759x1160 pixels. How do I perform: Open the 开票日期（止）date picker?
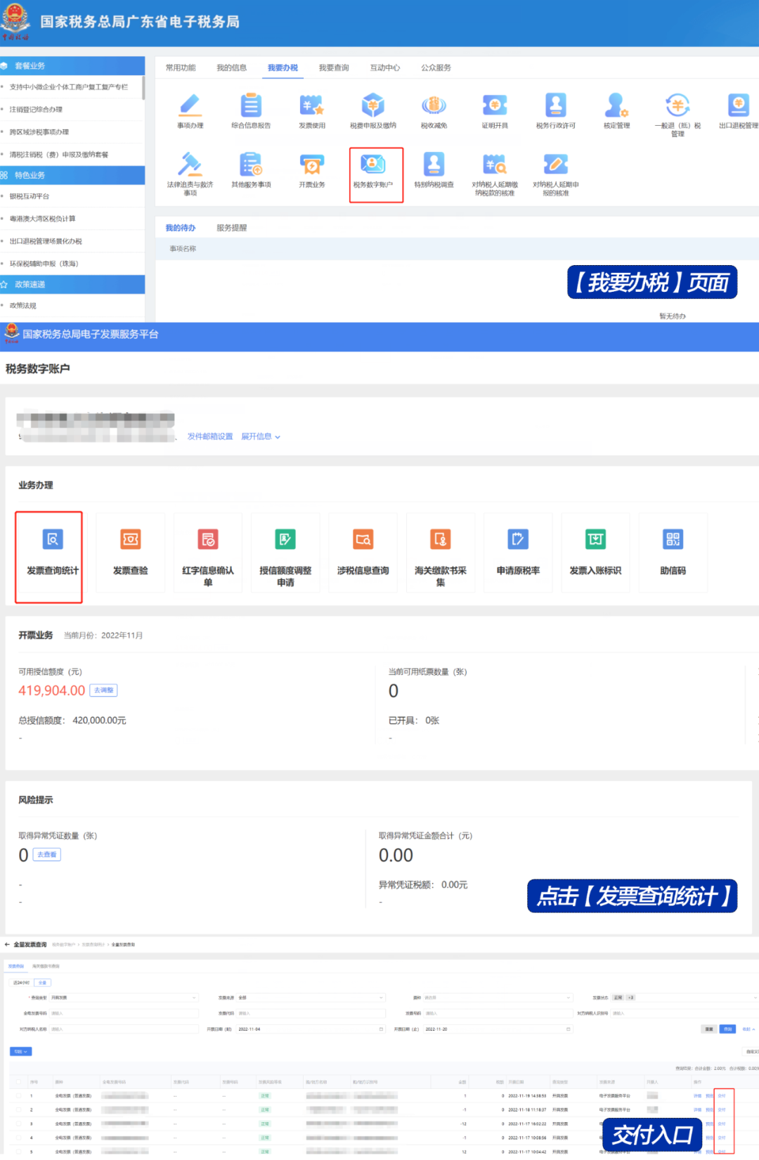click(x=498, y=1029)
